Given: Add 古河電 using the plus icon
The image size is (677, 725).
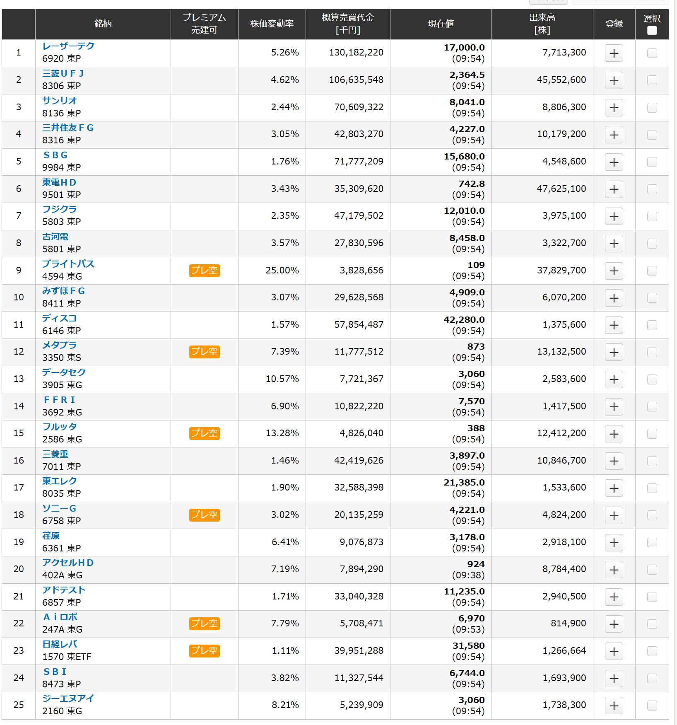Looking at the screenshot, I should [x=614, y=244].
